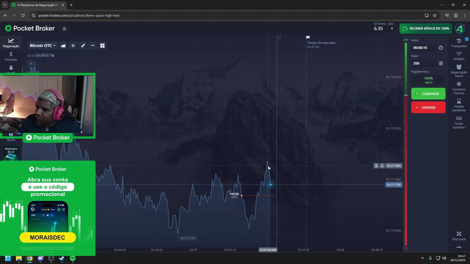Viewport: 470px width, 264px height.
Task: Click the chart settings gear icon
Action: (53, 56)
